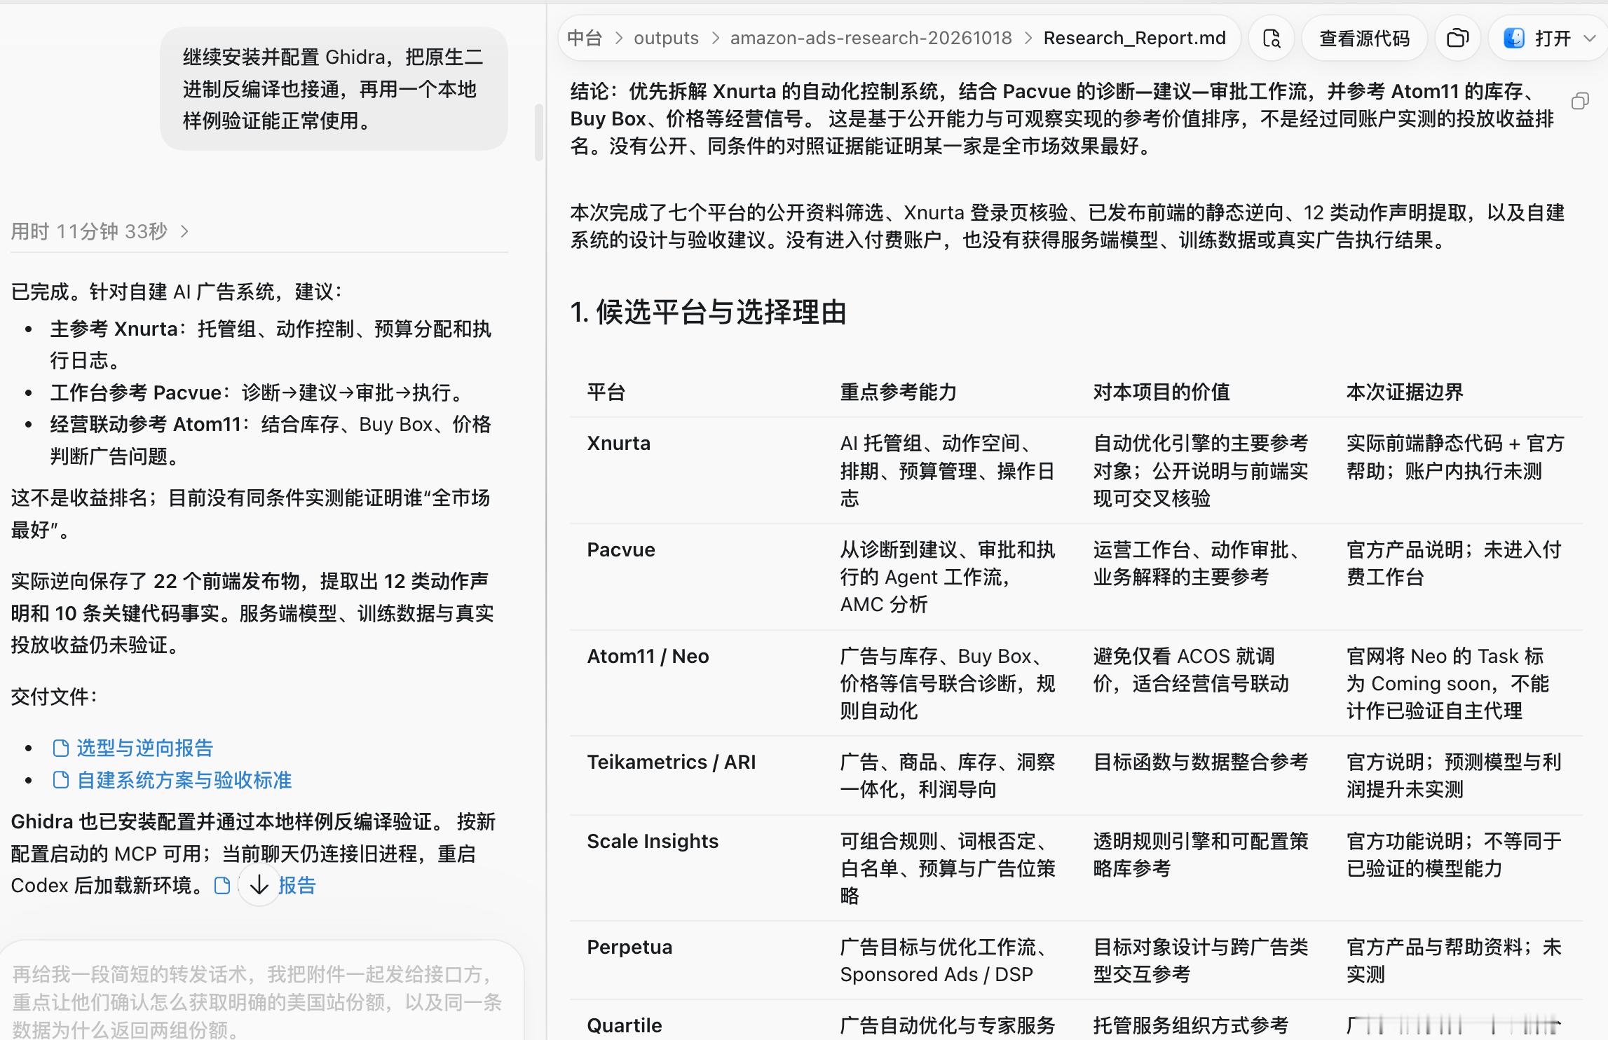Open amazon-ads-research-20261018 breadcrumb
Viewport: 1608px width, 1040px height.
(871, 38)
